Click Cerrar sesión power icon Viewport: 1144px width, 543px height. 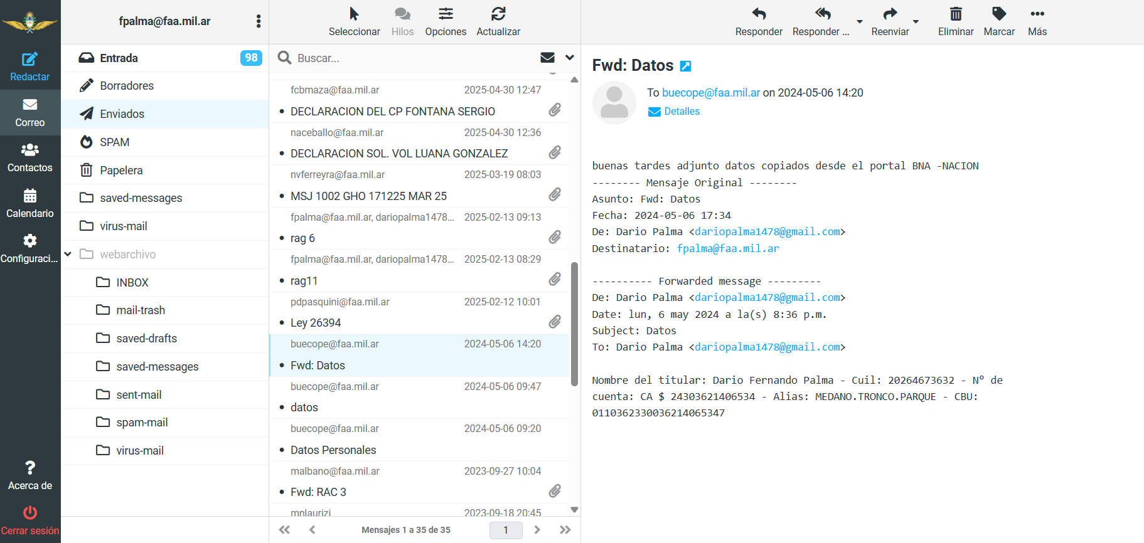pos(29,514)
